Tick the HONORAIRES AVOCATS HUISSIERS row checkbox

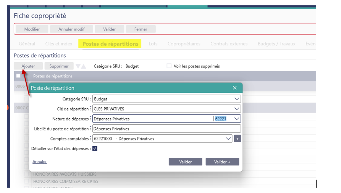26,174
